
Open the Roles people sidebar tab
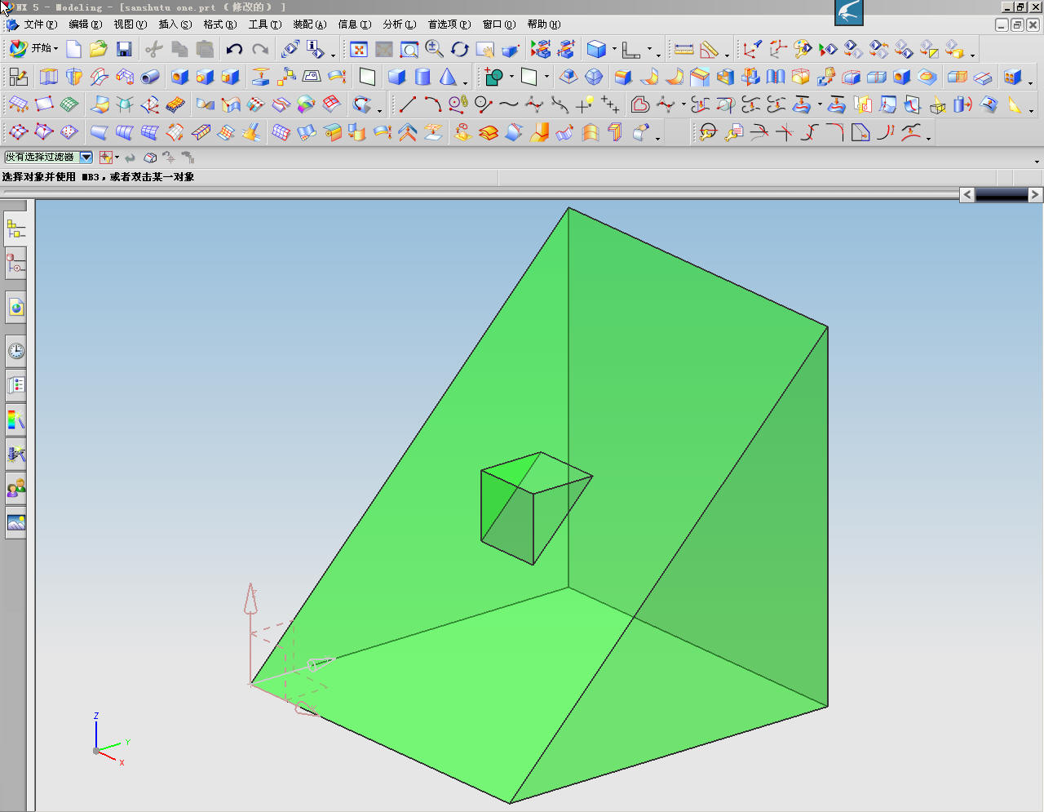pyautogui.click(x=15, y=489)
